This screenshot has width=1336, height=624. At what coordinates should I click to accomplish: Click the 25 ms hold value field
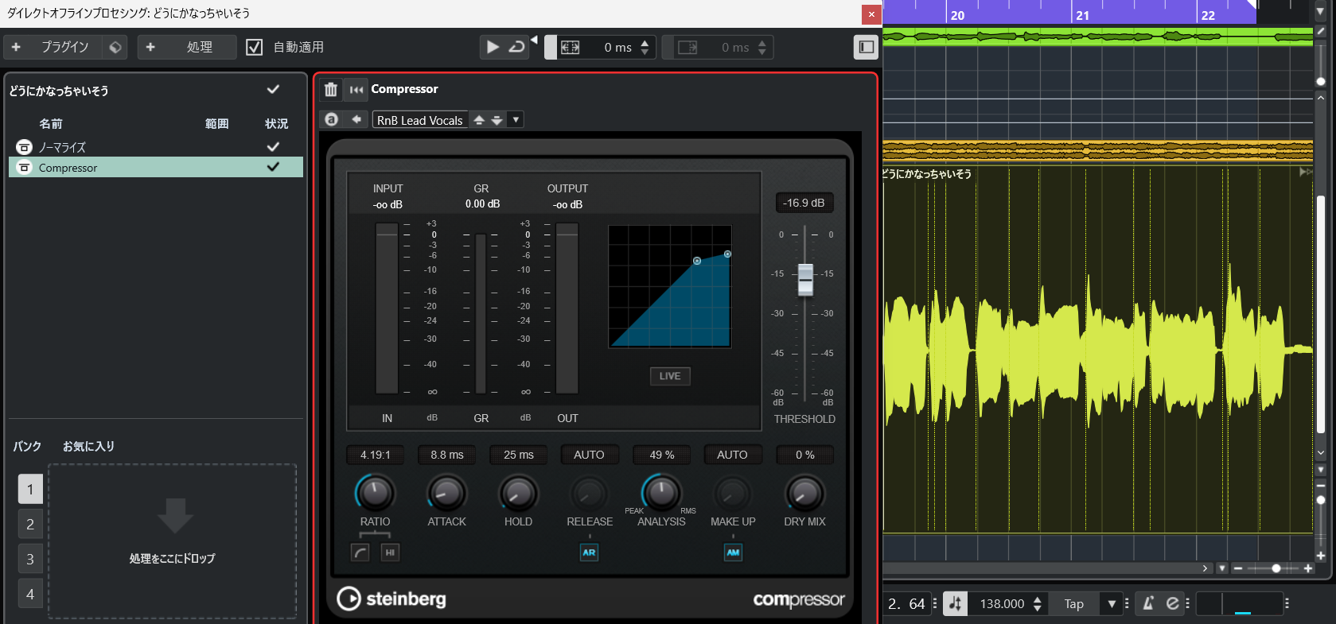point(519,455)
